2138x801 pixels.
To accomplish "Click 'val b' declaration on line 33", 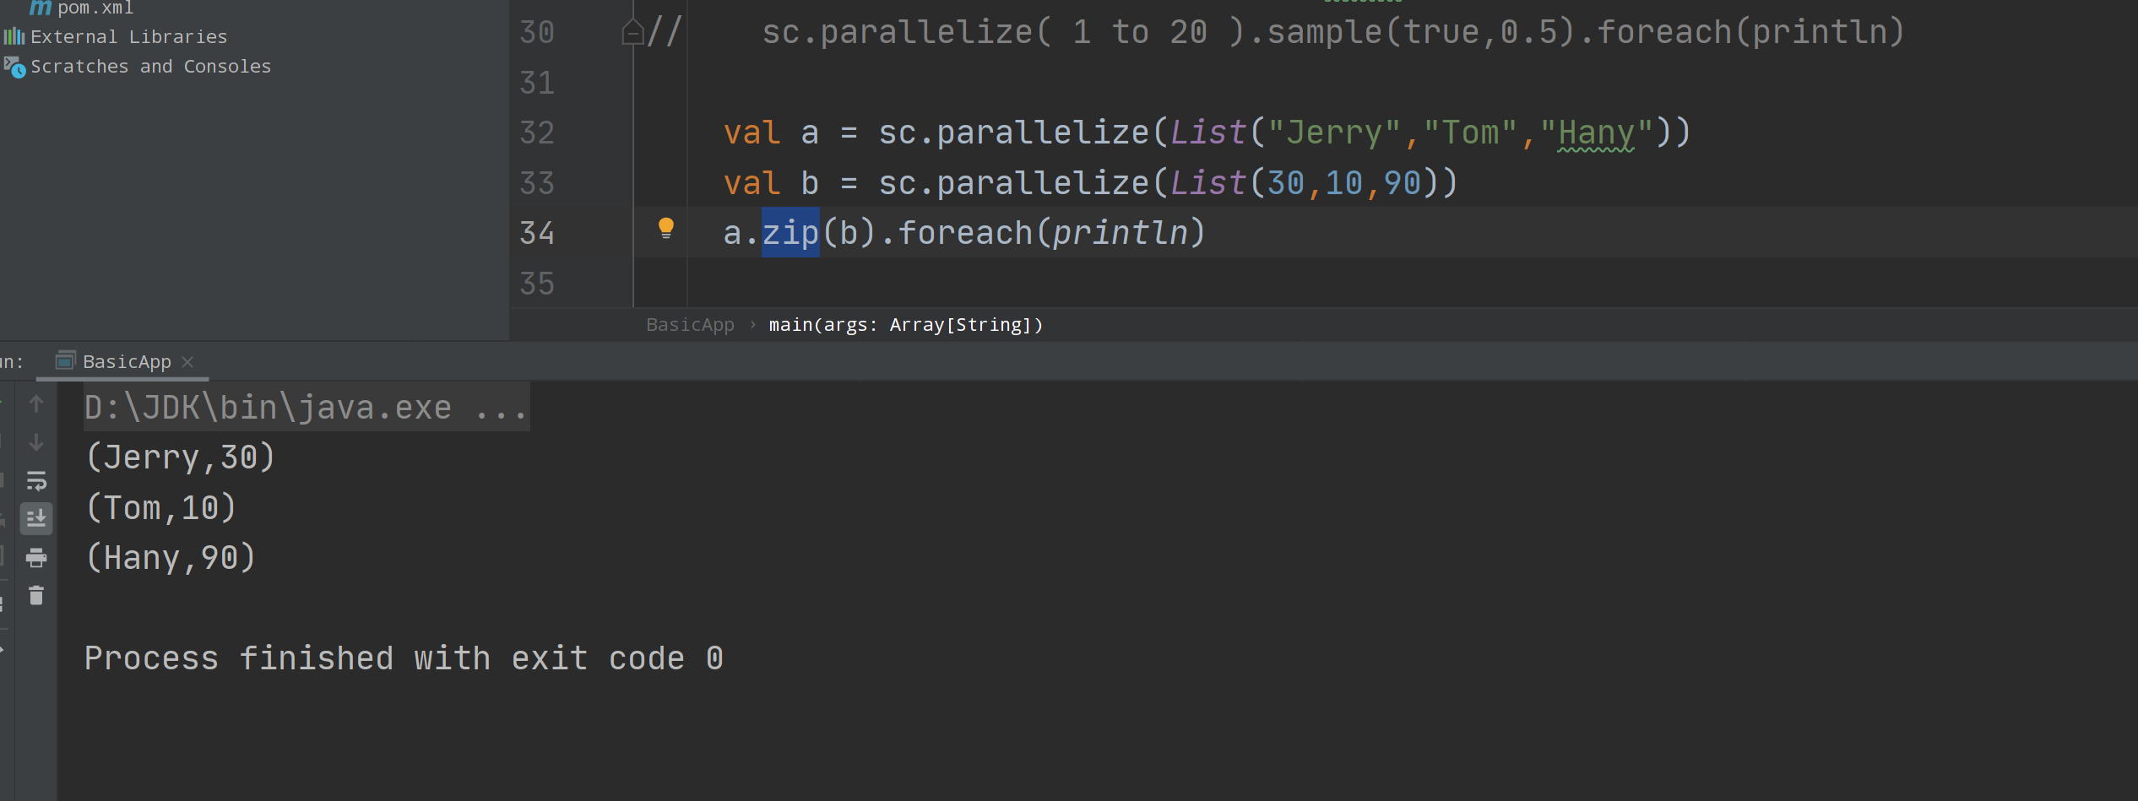I will [x=771, y=183].
